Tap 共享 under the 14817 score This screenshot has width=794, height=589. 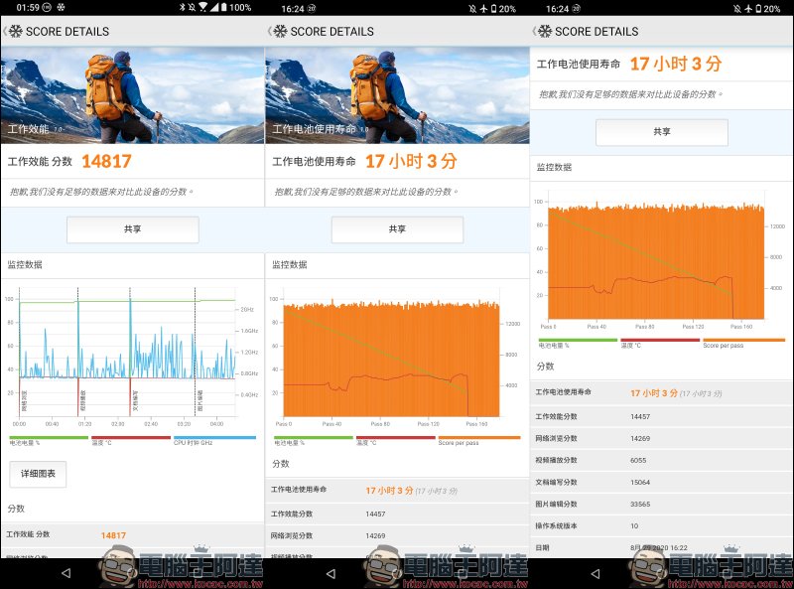click(133, 229)
